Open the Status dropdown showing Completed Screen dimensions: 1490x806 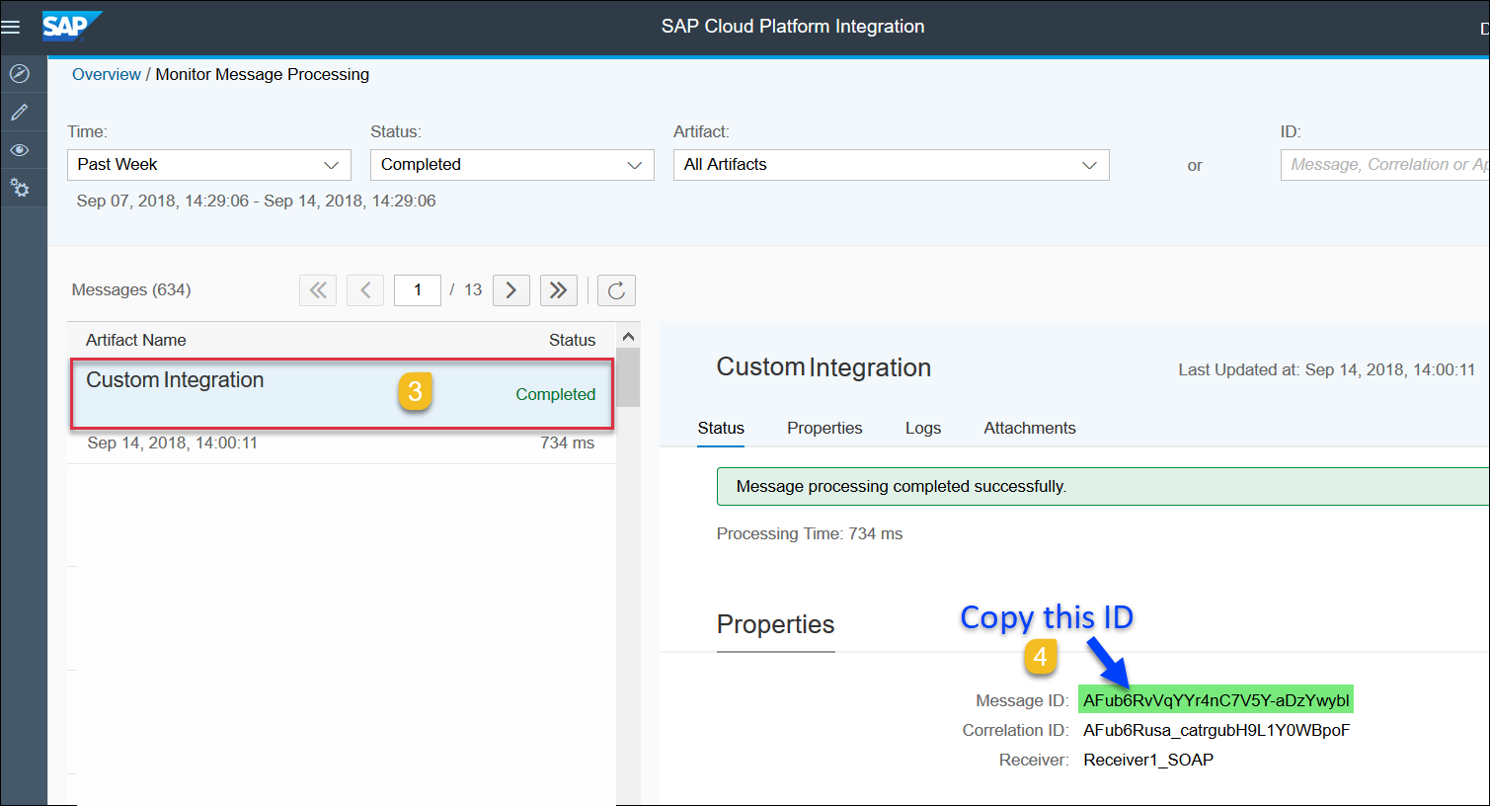(x=512, y=165)
